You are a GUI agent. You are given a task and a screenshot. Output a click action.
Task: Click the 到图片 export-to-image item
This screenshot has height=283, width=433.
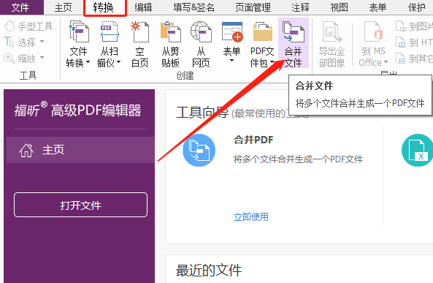pos(414,26)
